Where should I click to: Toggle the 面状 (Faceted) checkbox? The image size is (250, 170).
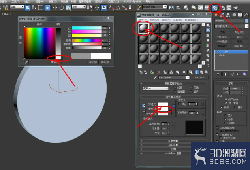pyautogui.click(x=191, y=91)
